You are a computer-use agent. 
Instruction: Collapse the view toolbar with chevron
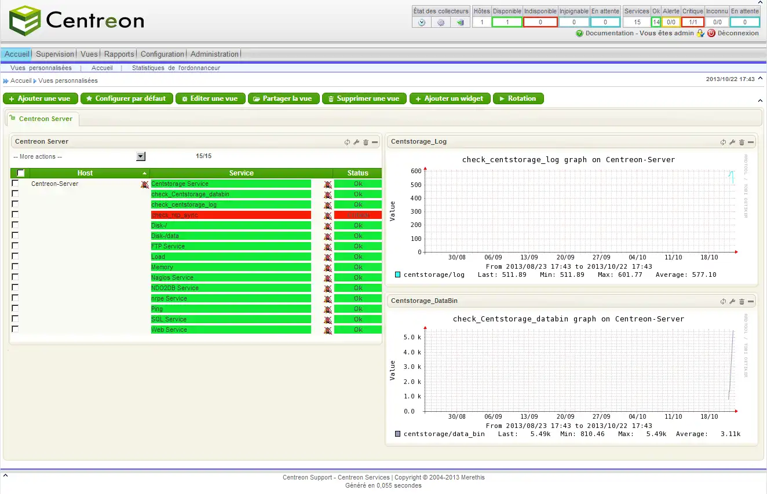[760, 101]
